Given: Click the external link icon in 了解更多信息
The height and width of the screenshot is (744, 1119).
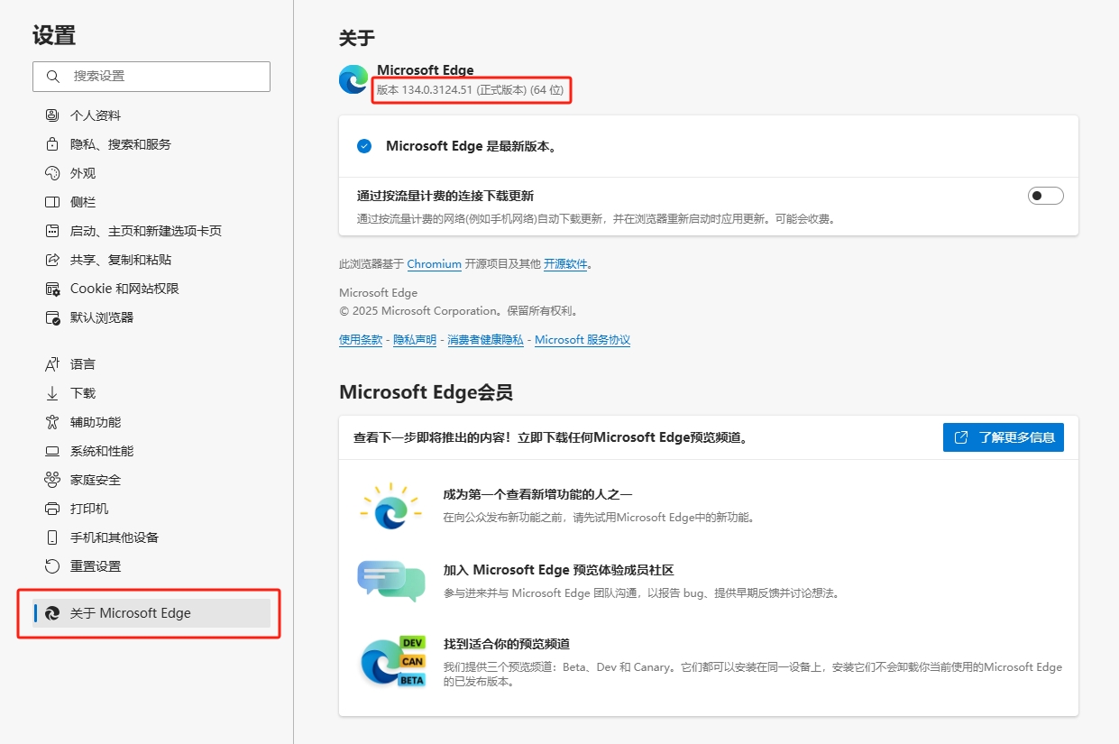Looking at the screenshot, I should [x=961, y=437].
